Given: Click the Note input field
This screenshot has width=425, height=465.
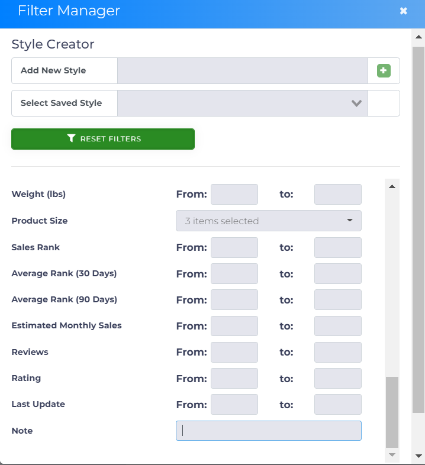Looking at the screenshot, I should coord(268,431).
